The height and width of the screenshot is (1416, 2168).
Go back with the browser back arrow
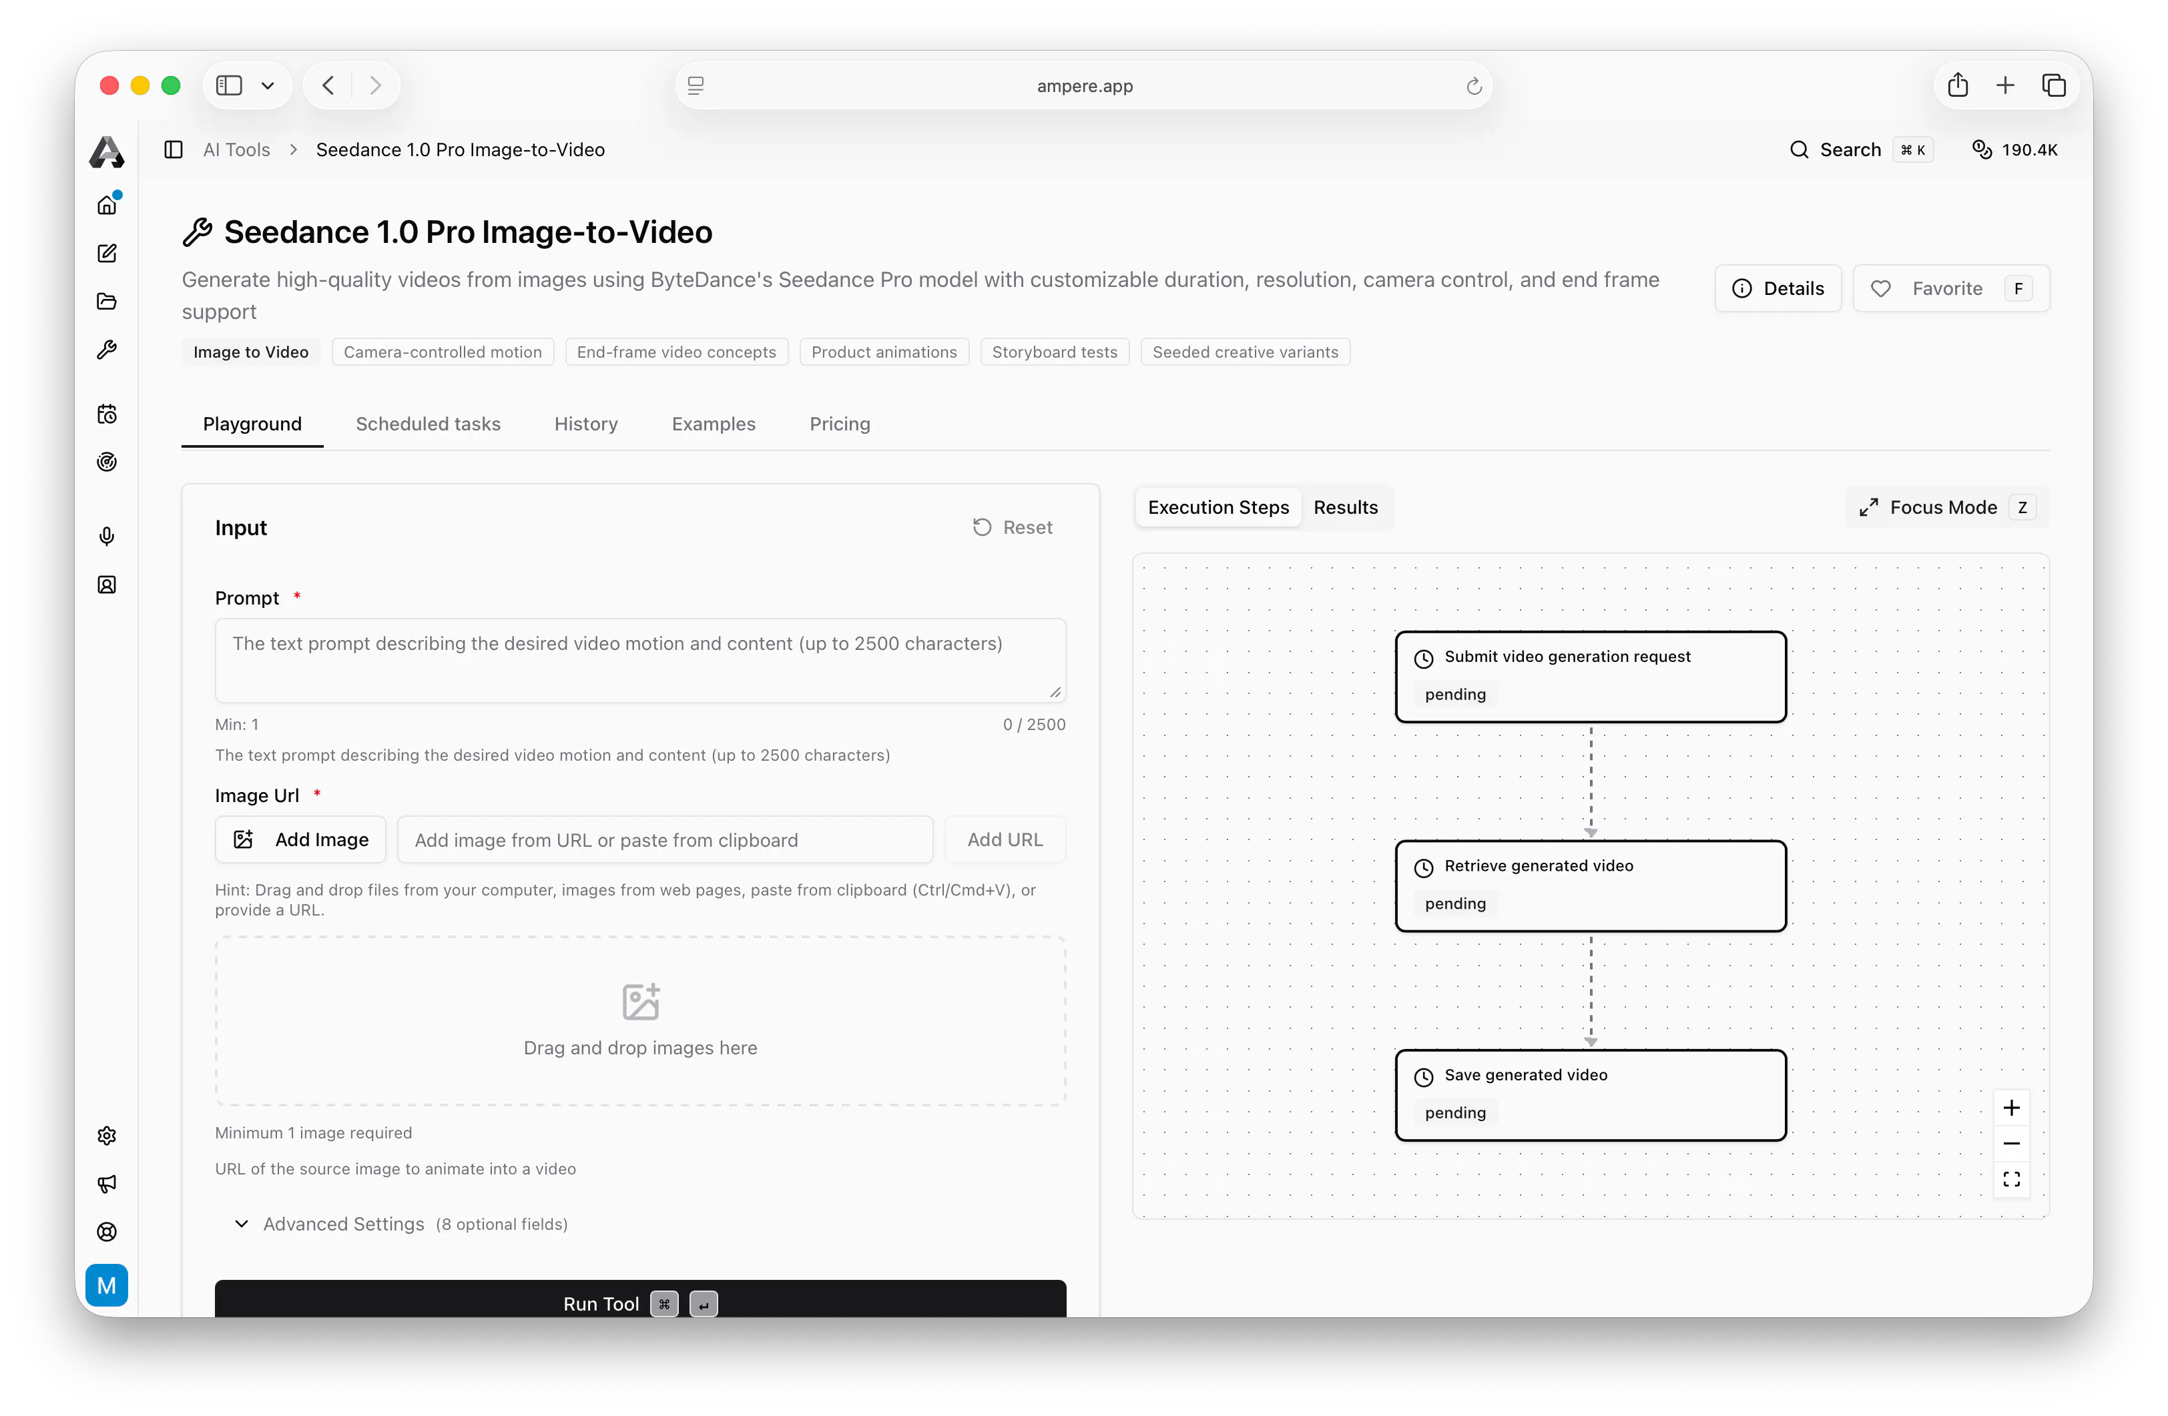tap(329, 85)
